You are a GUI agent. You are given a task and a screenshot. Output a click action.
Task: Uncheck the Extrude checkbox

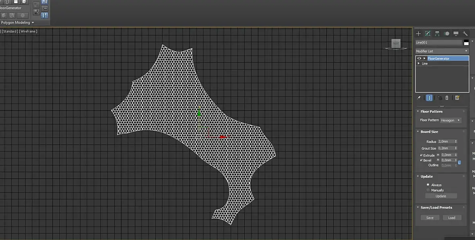[421, 155]
